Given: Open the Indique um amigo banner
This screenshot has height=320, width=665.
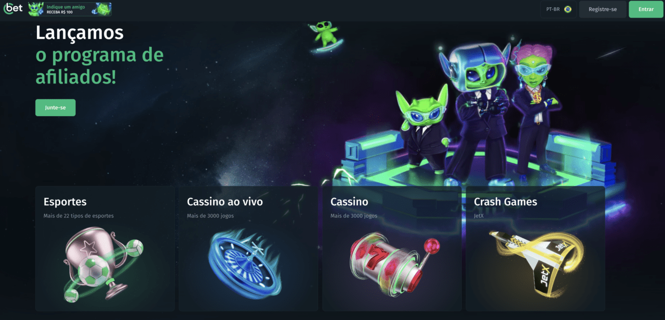Looking at the screenshot, I should point(70,9).
